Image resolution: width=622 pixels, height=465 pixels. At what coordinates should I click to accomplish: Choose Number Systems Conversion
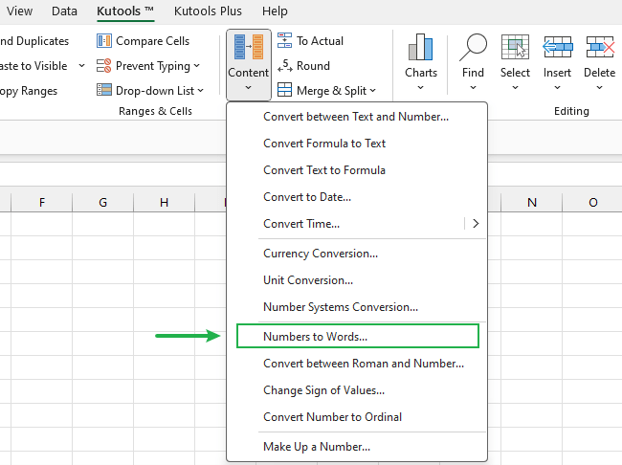[356, 307]
